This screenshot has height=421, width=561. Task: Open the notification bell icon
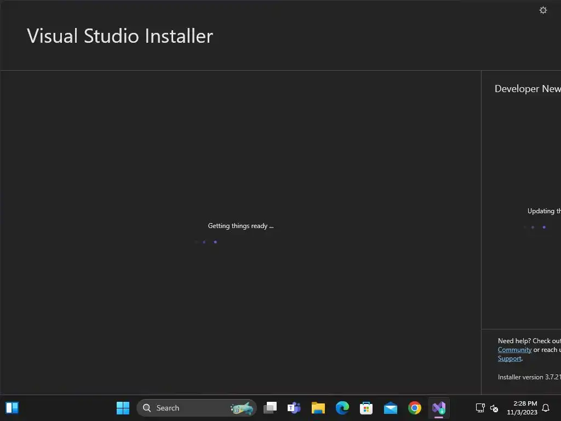click(546, 408)
